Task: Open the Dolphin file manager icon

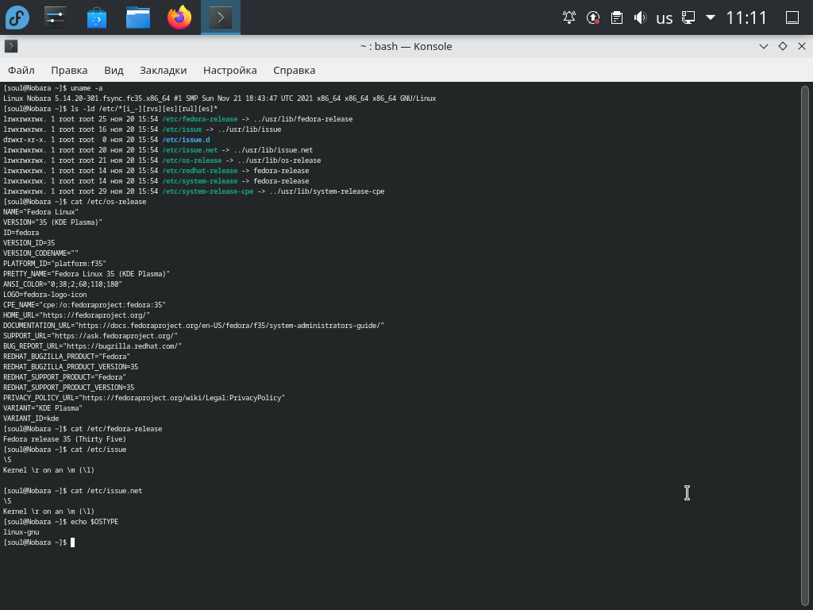Action: [x=138, y=17]
